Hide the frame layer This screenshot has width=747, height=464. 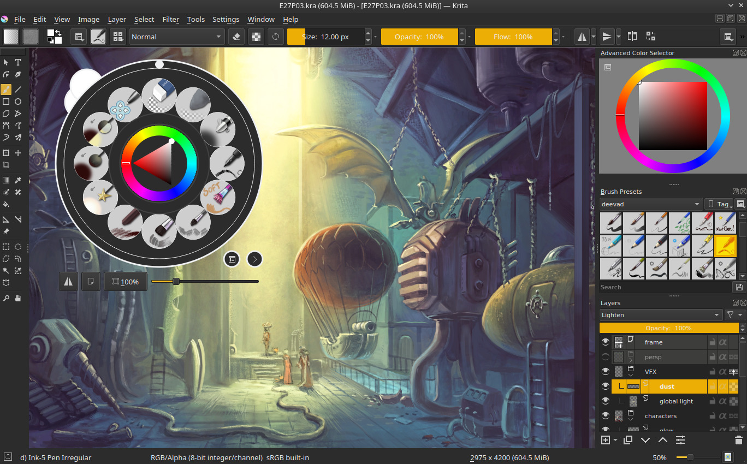coord(605,342)
